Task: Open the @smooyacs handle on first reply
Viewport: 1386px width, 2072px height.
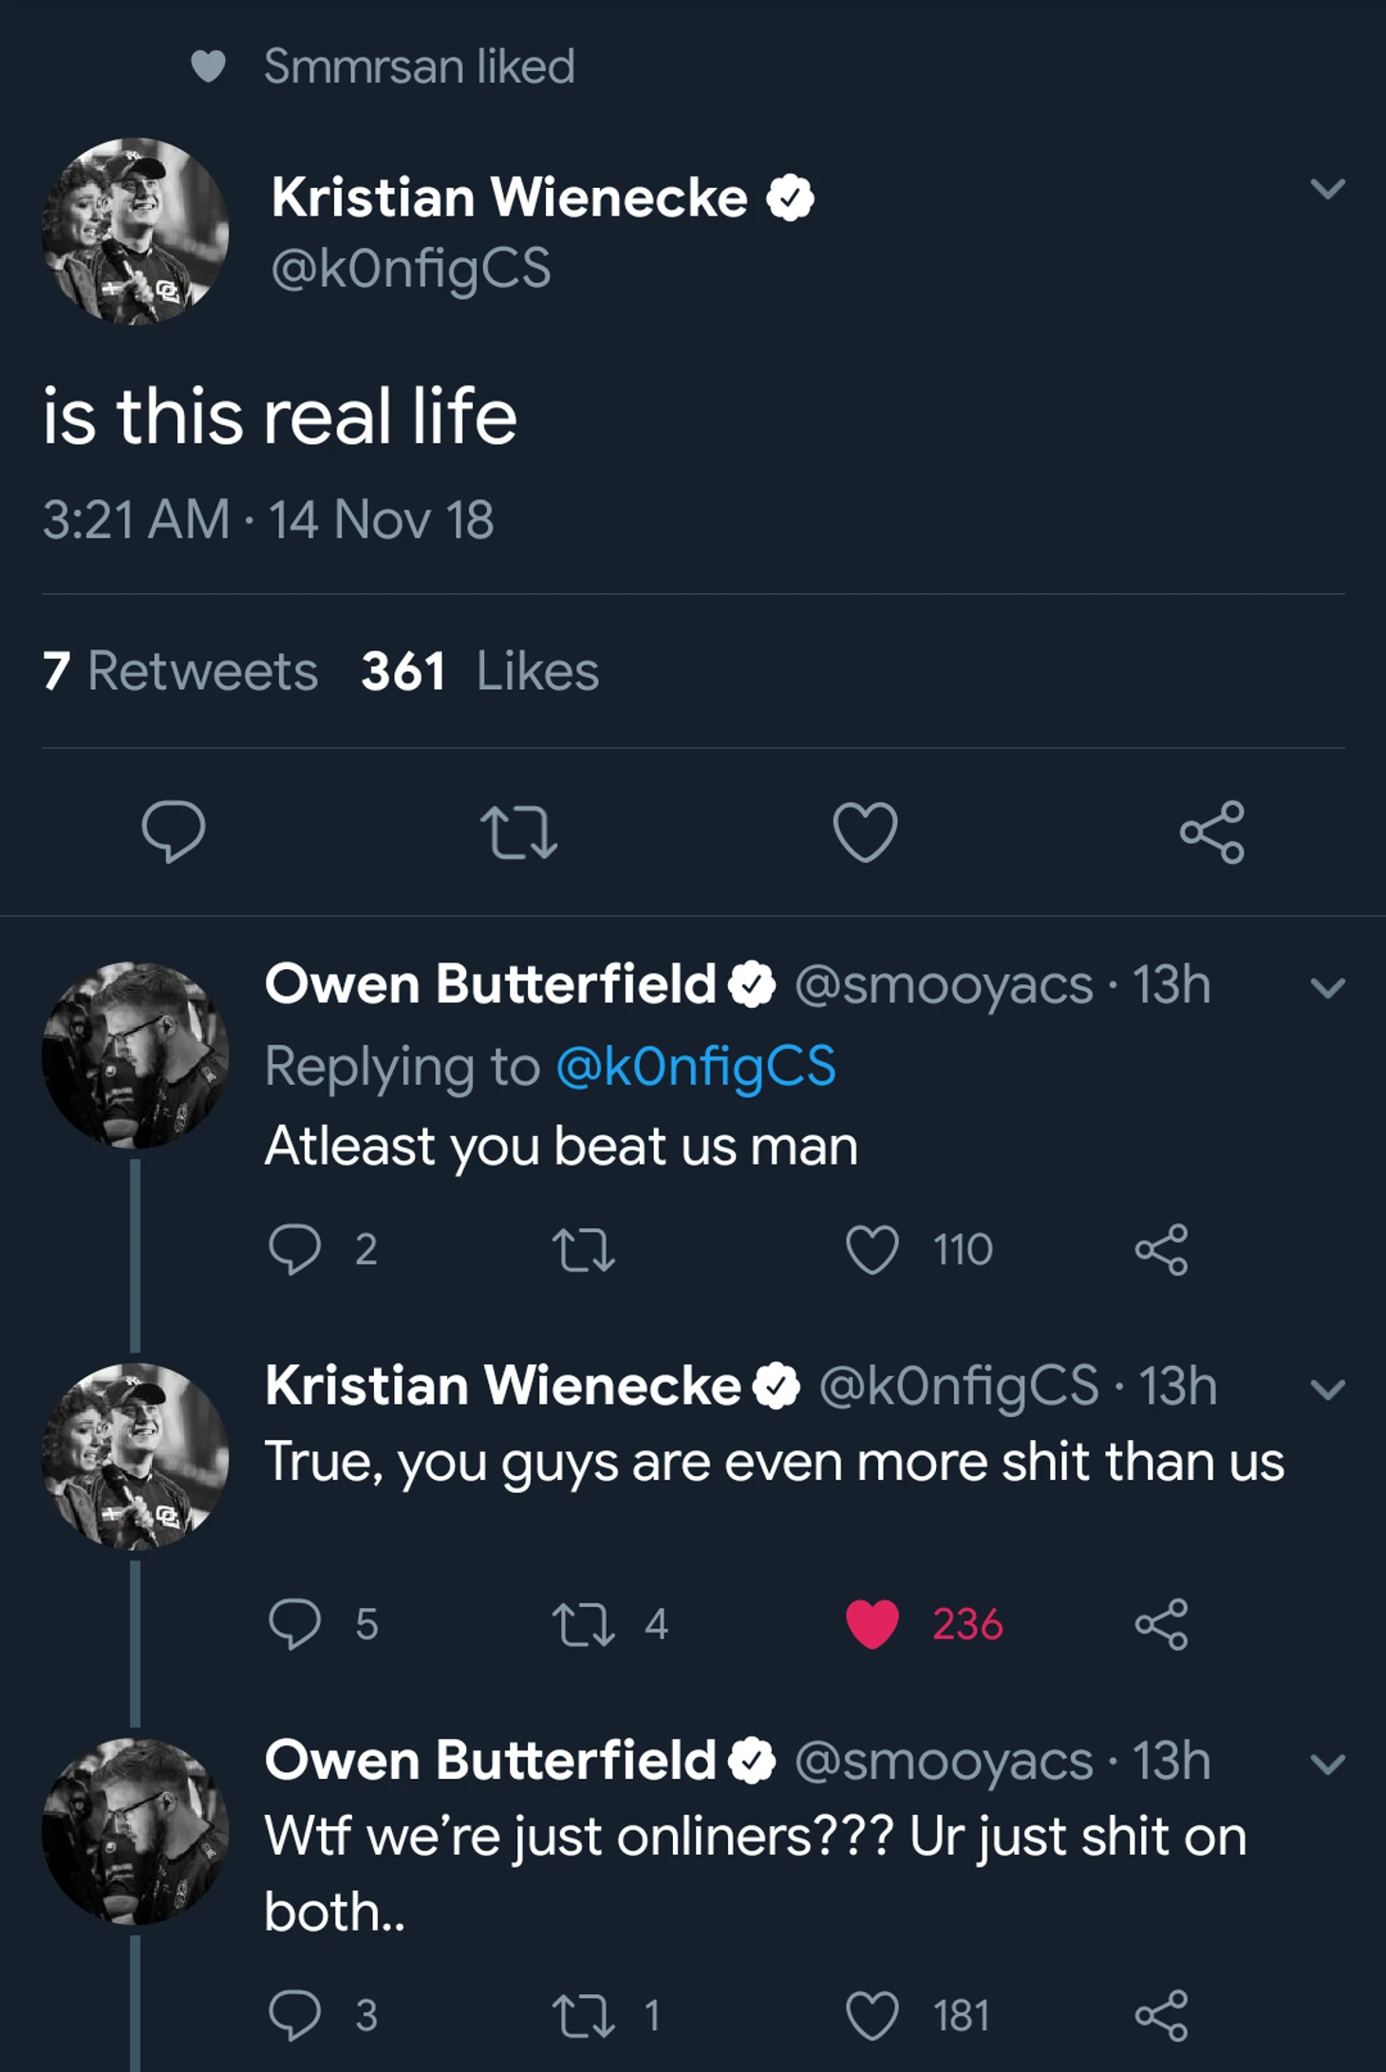Action: [944, 985]
